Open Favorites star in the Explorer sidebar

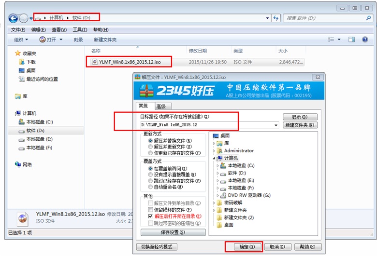pos(18,53)
